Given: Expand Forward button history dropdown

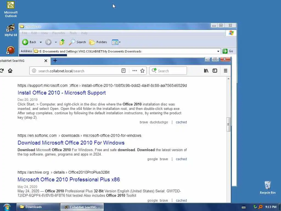Looking at the screenshot, I should [x=56, y=42].
